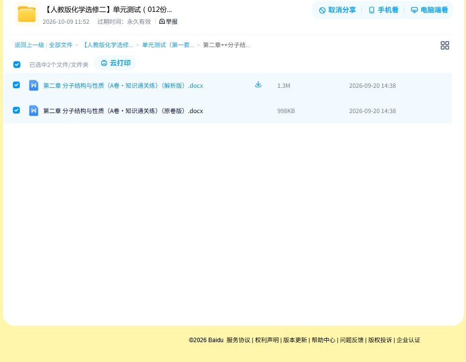The height and width of the screenshot is (362, 466).
Task: Click Word icon of 原卷版 file
Action: click(34, 111)
